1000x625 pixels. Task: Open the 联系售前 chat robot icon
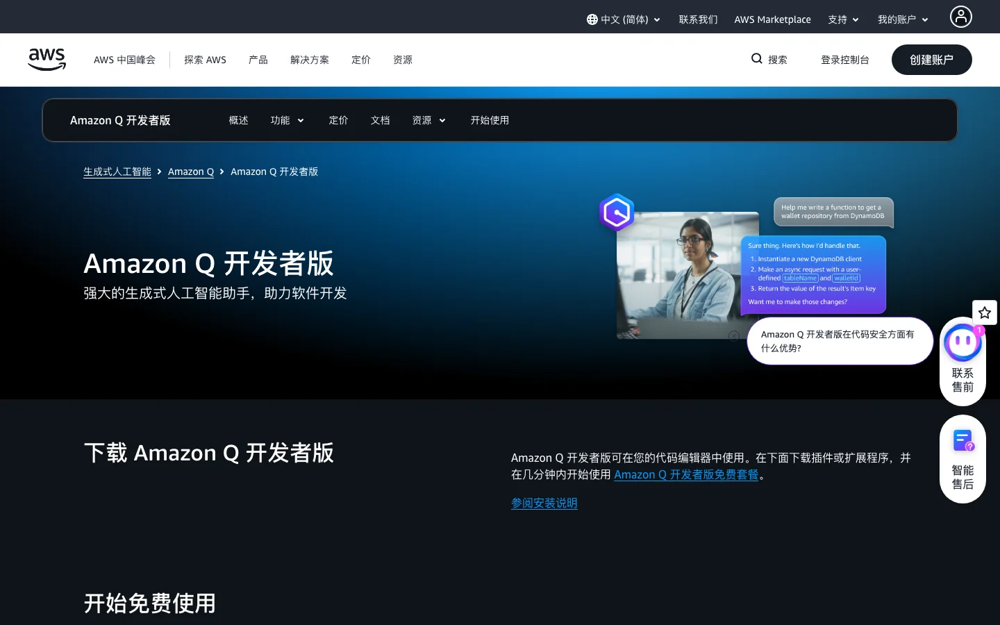(x=962, y=341)
